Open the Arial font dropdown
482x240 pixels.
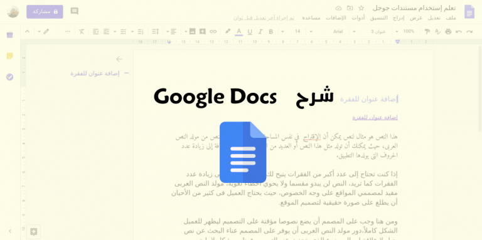(x=327, y=31)
